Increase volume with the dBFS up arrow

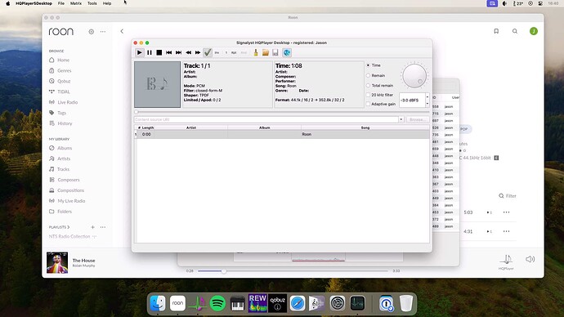[427, 97]
